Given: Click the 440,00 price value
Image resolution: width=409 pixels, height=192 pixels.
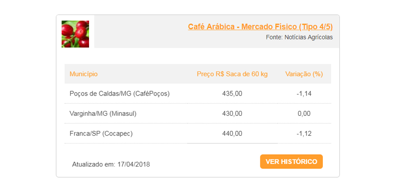Looking at the screenshot, I should (232, 133).
